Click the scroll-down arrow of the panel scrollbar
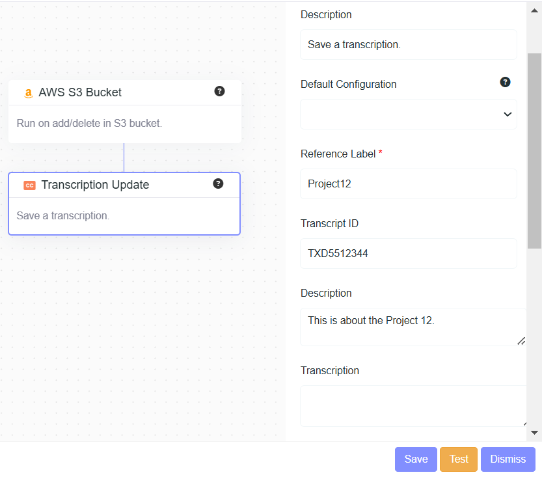 (x=534, y=432)
